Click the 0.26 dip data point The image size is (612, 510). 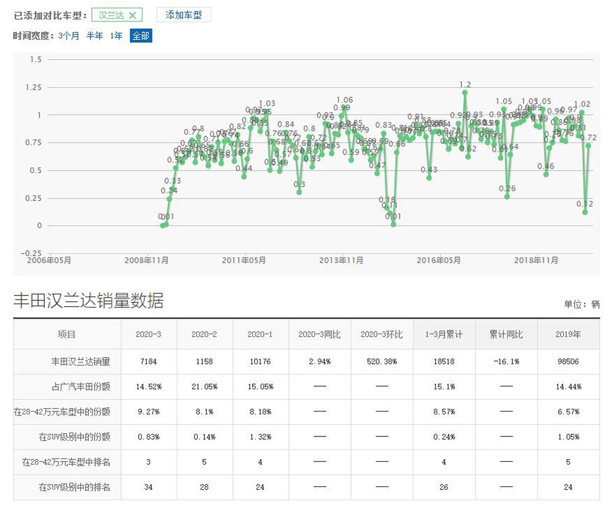click(507, 196)
